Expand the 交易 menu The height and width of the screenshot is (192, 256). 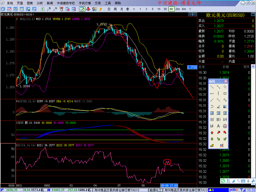[98, 3]
